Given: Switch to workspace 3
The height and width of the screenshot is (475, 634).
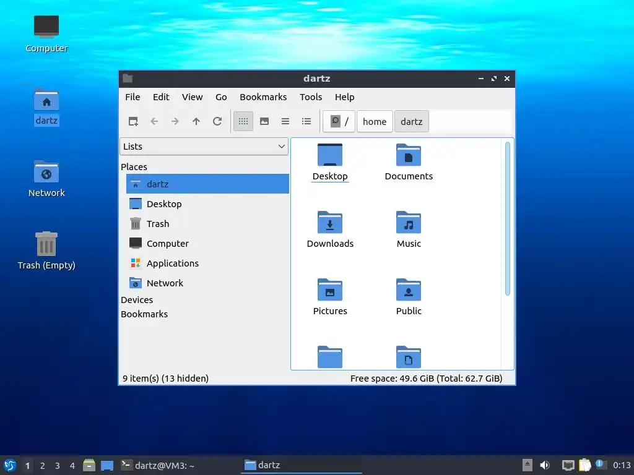Looking at the screenshot, I should pyautogui.click(x=58, y=465).
